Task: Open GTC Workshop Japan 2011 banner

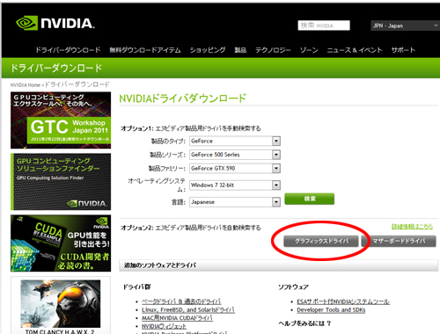Action: click(61, 120)
